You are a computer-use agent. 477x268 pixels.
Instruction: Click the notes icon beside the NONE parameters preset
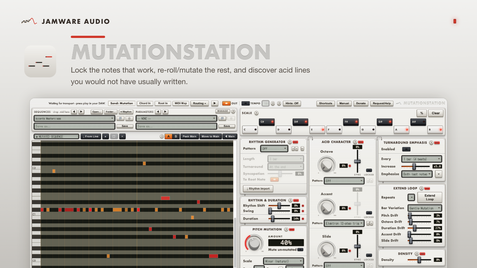point(222,119)
